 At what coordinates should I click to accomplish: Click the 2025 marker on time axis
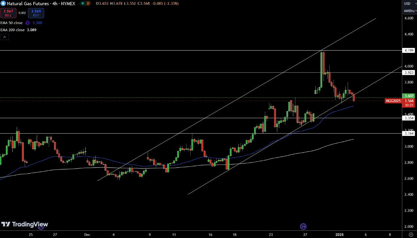pyautogui.click(x=339, y=235)
